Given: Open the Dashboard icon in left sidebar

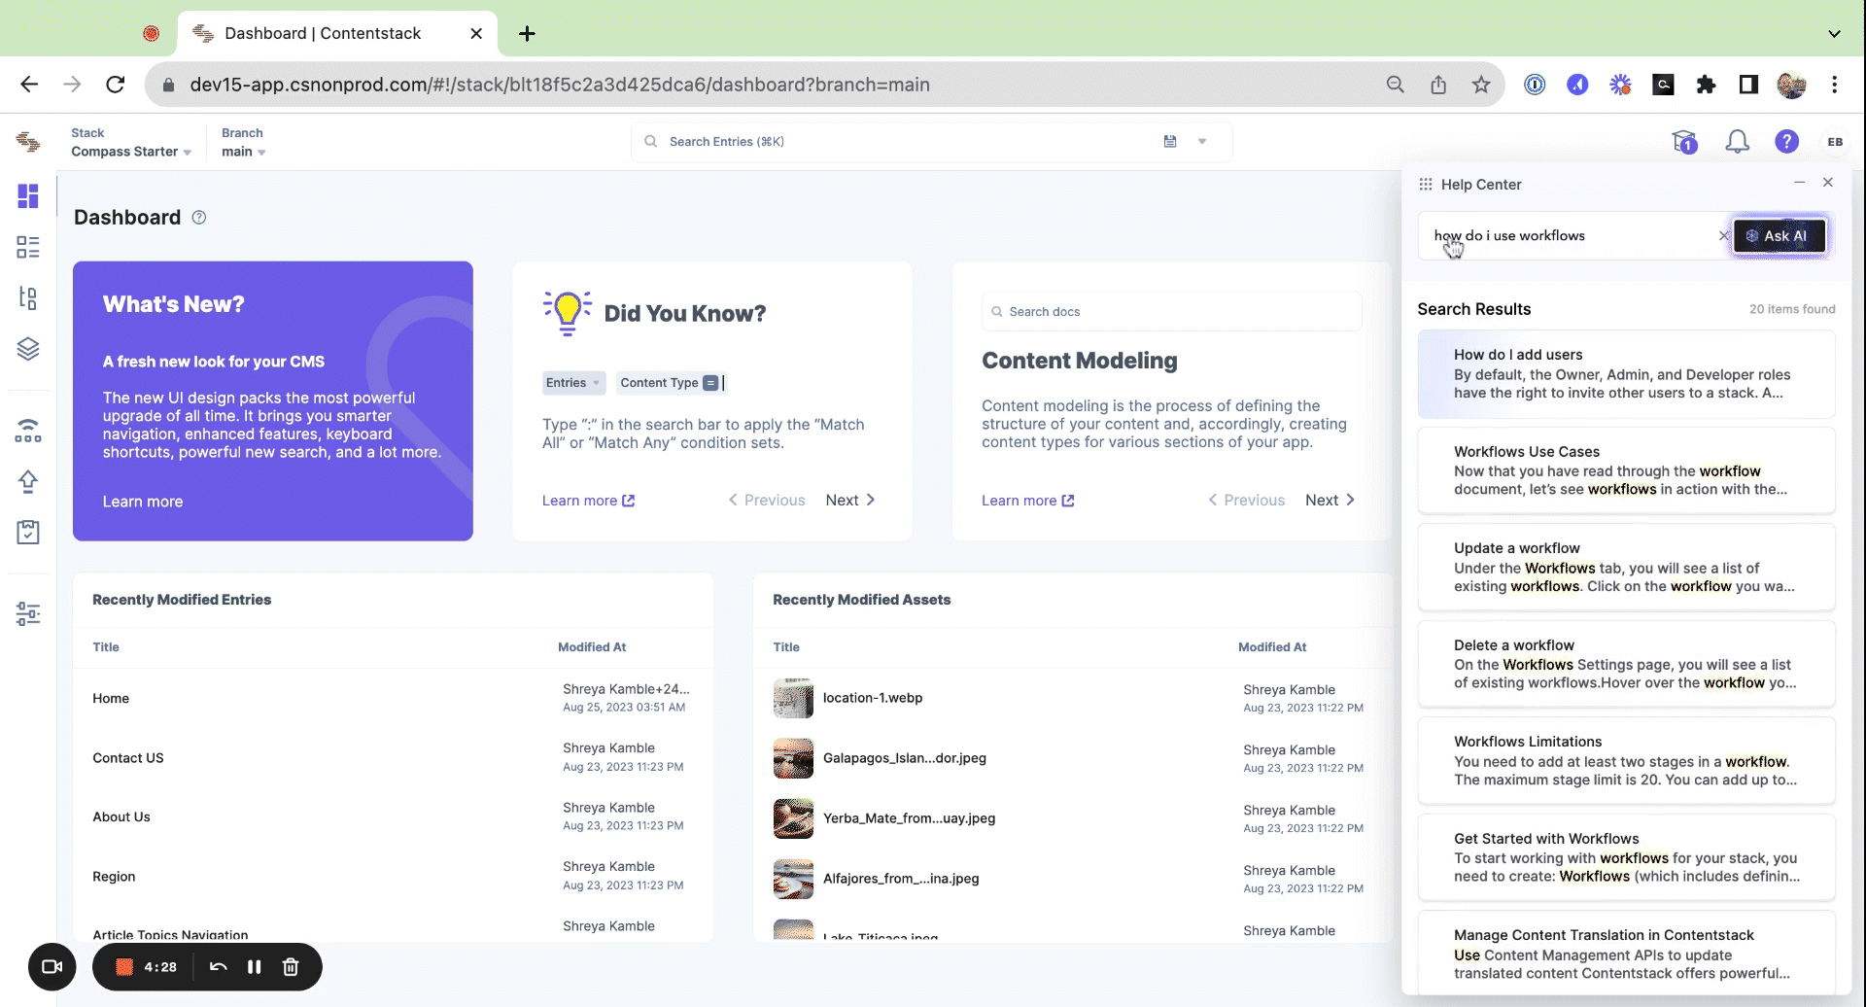Looking at the screenshot, I should (x=28, y=196).
